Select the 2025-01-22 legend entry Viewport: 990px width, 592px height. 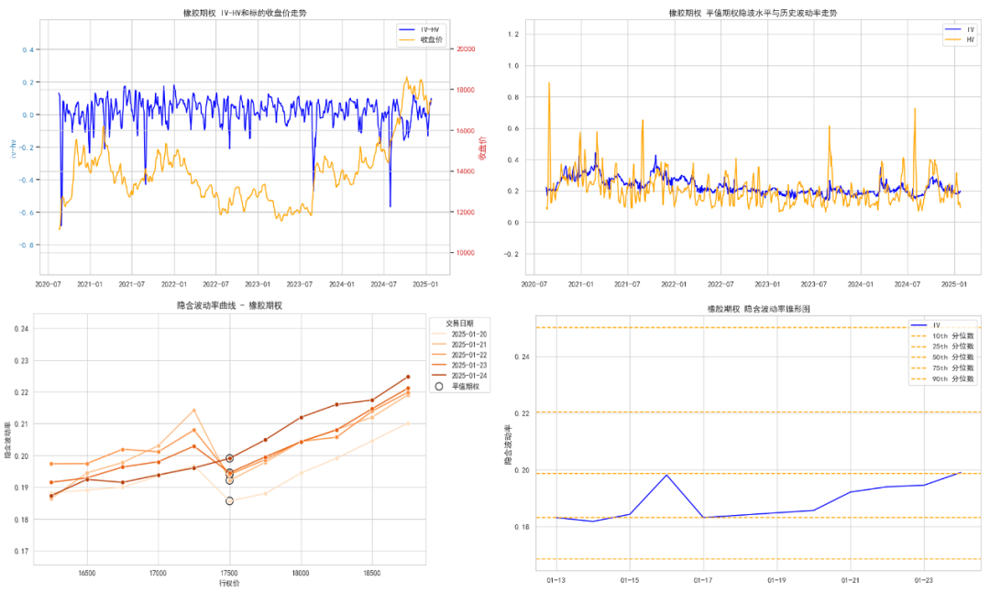(x=459, y=356)
